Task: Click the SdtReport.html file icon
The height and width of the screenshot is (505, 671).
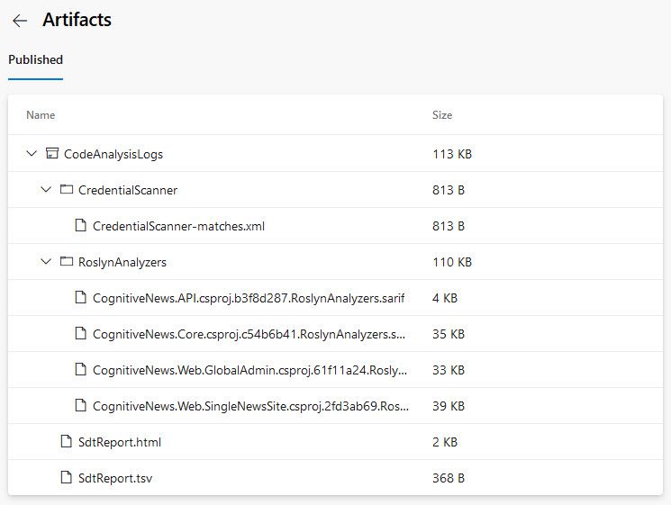Action: (66, 442)
